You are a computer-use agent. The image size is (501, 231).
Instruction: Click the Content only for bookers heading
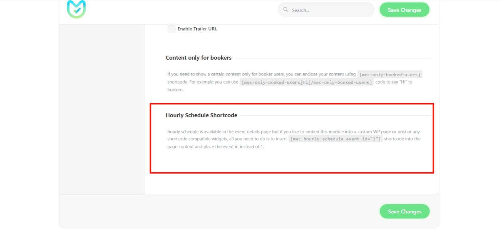point(199,58)
